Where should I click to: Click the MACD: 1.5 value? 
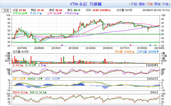[35, 79]
